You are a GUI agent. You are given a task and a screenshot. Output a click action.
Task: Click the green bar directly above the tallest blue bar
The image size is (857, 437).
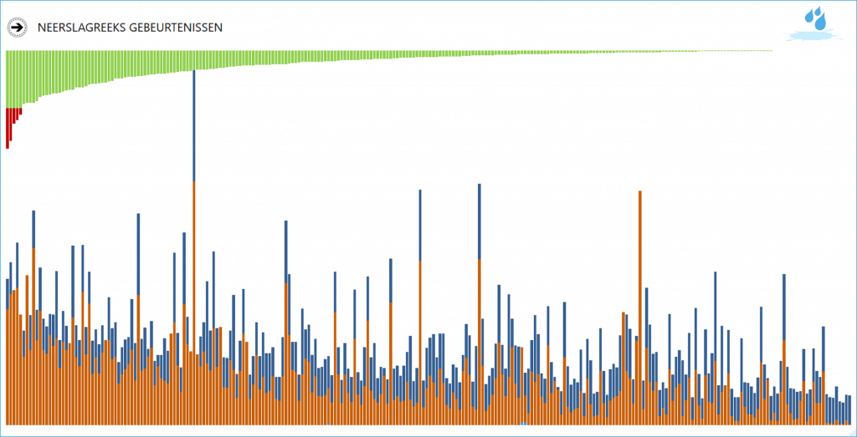194,59
